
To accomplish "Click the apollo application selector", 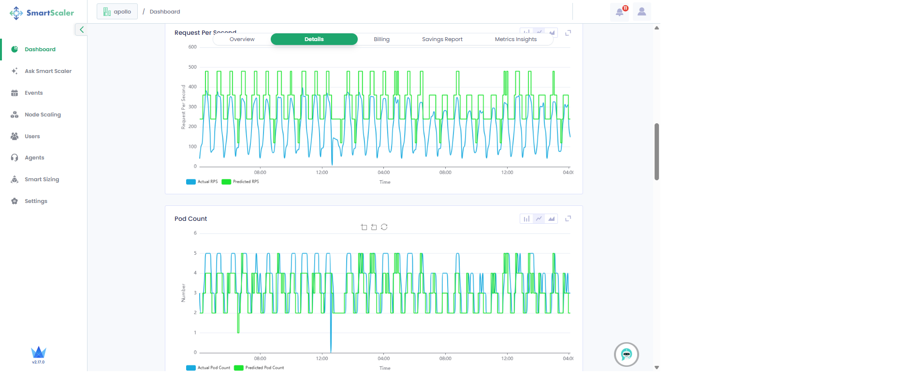I will tap(117, 12).
